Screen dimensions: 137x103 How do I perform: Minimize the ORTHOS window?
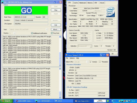55,2
